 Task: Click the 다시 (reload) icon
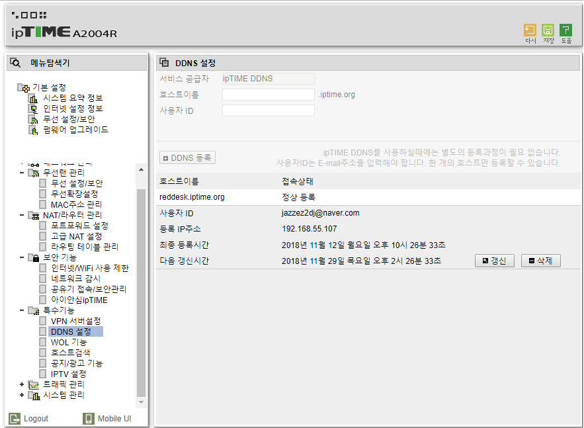(530, 30)
